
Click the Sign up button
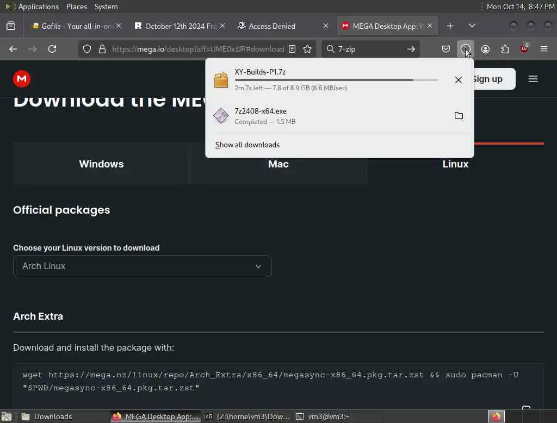pyautogui.click(x=494, y=79)
